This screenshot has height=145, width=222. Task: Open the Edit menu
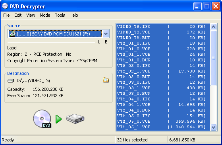tap(18, 15)
